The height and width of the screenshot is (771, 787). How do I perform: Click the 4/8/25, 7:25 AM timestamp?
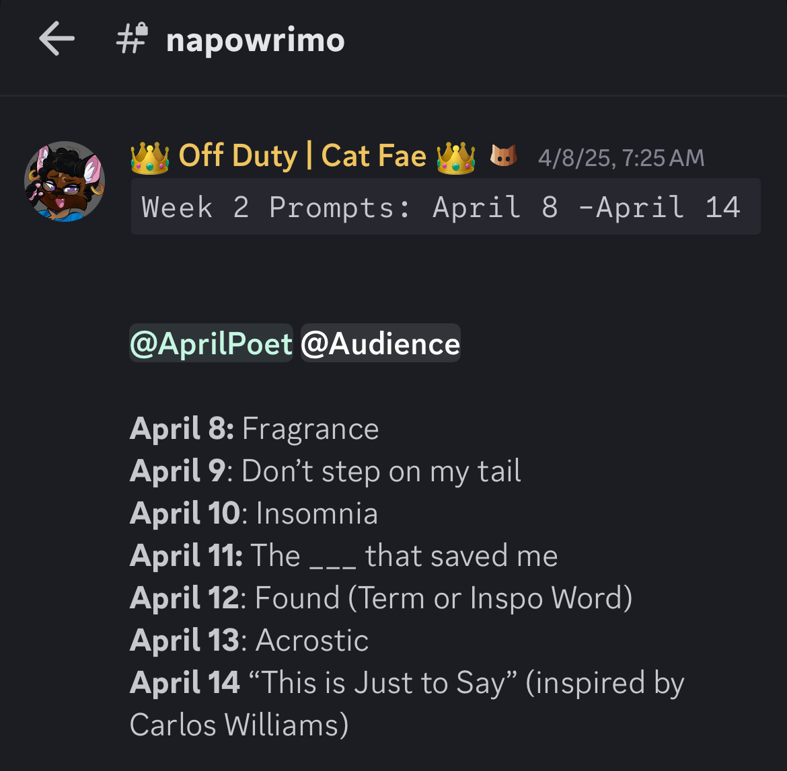tap(621, 158)
